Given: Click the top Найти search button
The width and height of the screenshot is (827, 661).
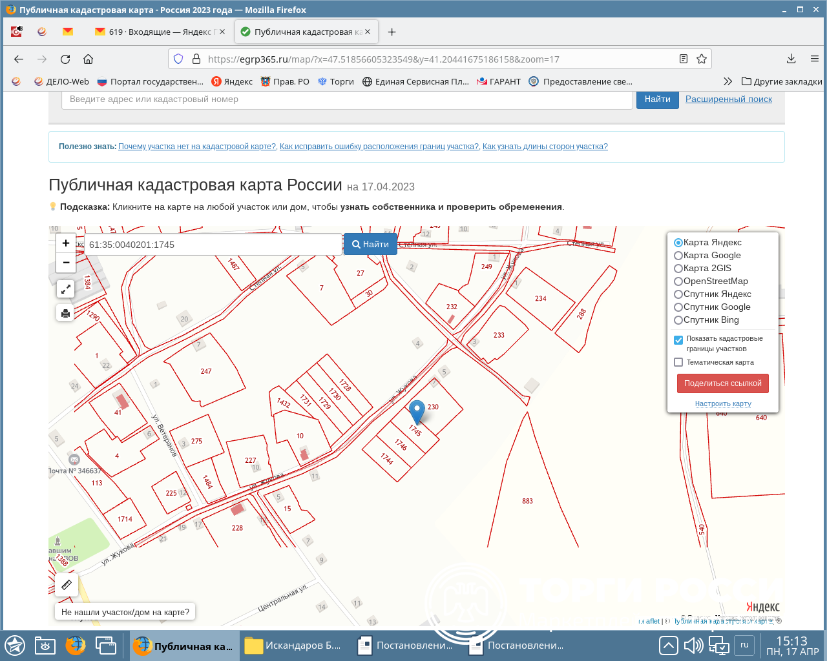Looking at the screenshot, I should coord(658,99).
